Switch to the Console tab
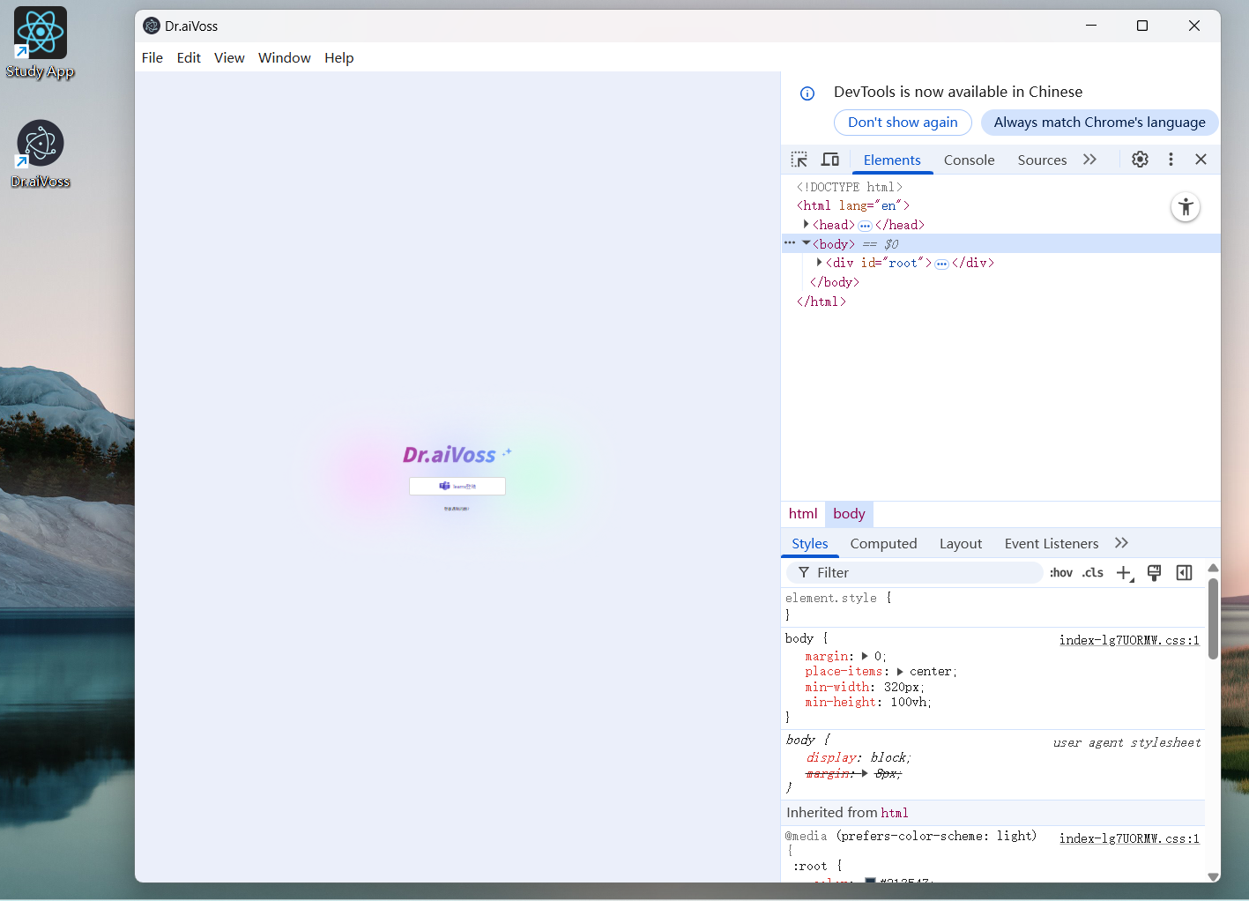Screen dimensions: 1249x901 pyautogui.click(x=969, y=160)
